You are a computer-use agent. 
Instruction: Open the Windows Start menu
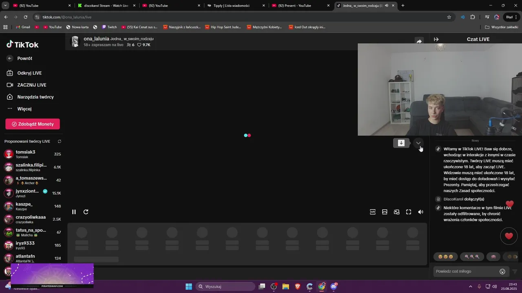[189, 286]
